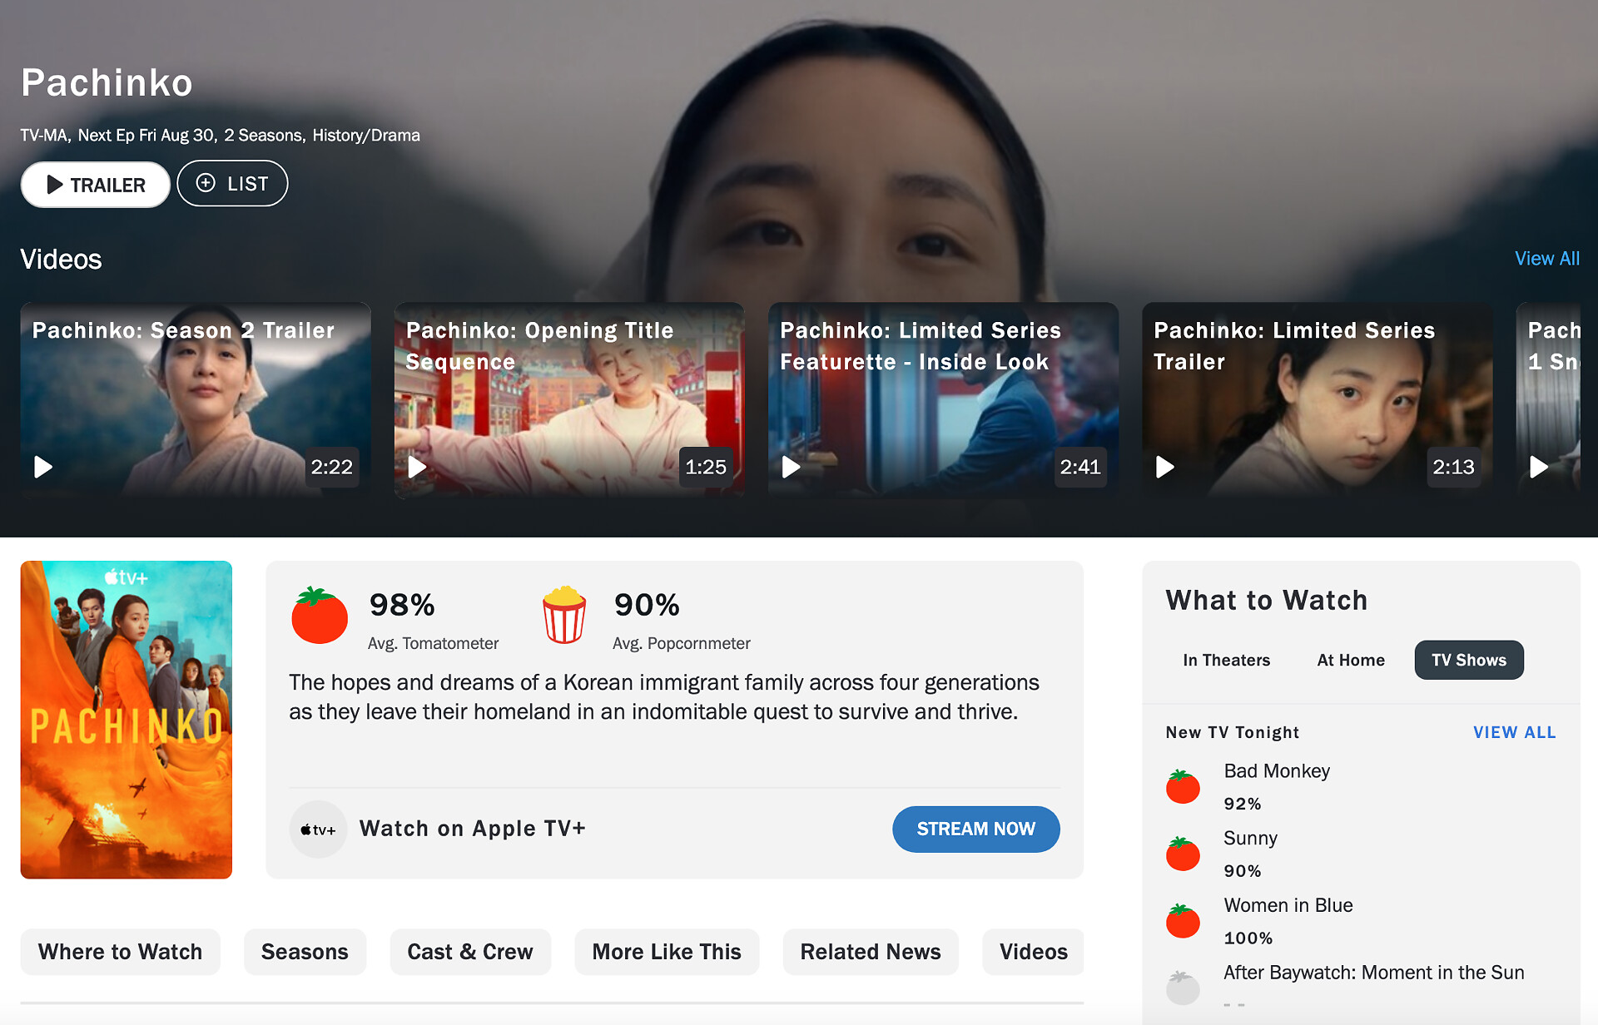The image size is (1598, 1025).
Task: Stream now on Apple TV+
Action: (975, 829)
